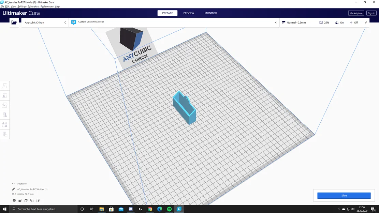Toggle the adhesion setting labeled Off

(354, 22)
